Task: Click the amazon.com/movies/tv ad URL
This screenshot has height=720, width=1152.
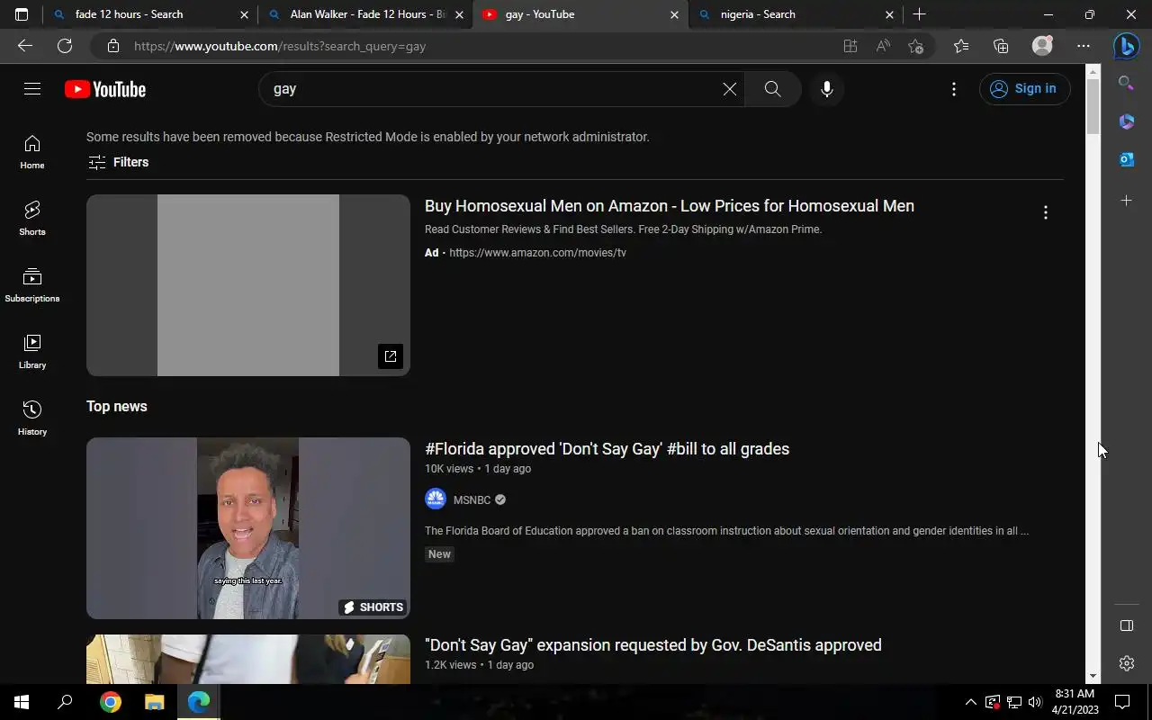Action: pyautogui.click(x=537, y=253)
